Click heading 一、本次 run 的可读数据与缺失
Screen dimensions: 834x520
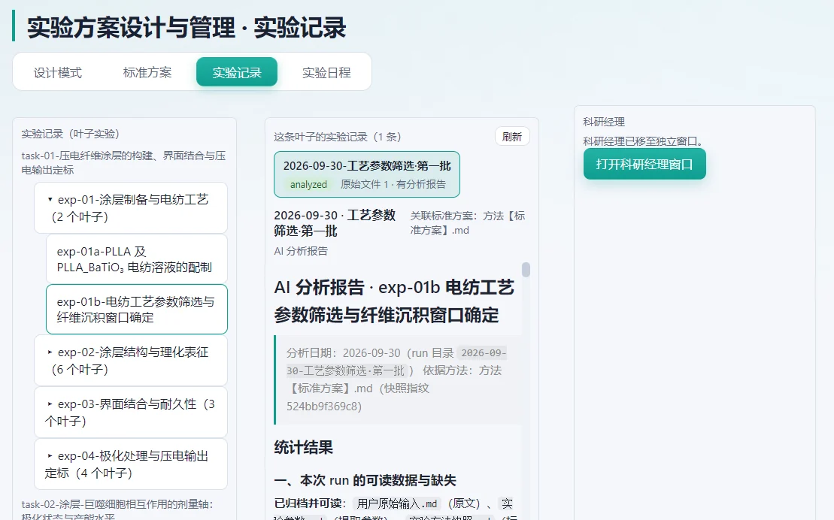(365, 480)
